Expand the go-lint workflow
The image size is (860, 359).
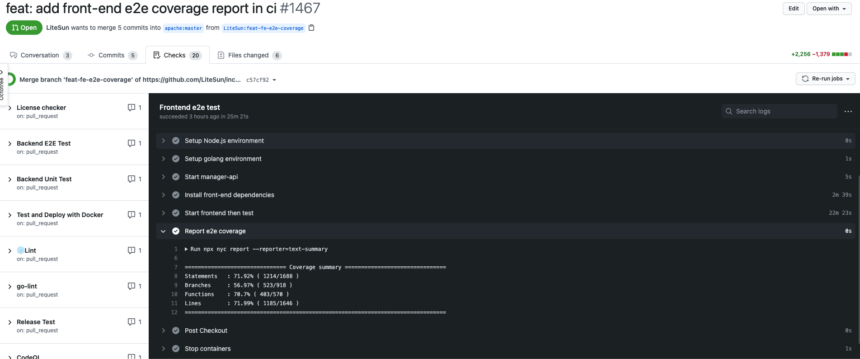click(10, 286)
